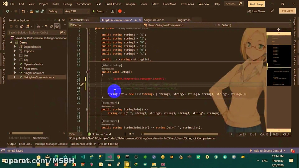Image resolution: width=299 pixels, height=168 pixels.
Task: Click the code cleanup broom icon
Action: click(130, 134)
